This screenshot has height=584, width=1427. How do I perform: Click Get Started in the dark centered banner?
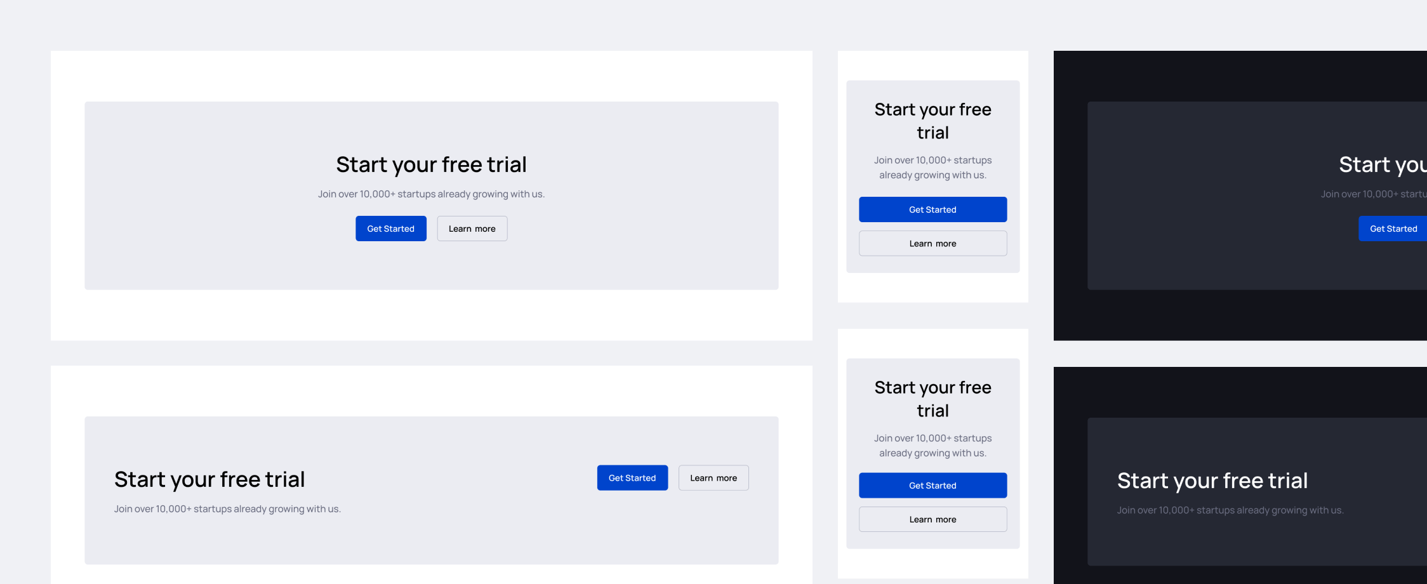pos(1393,229)
